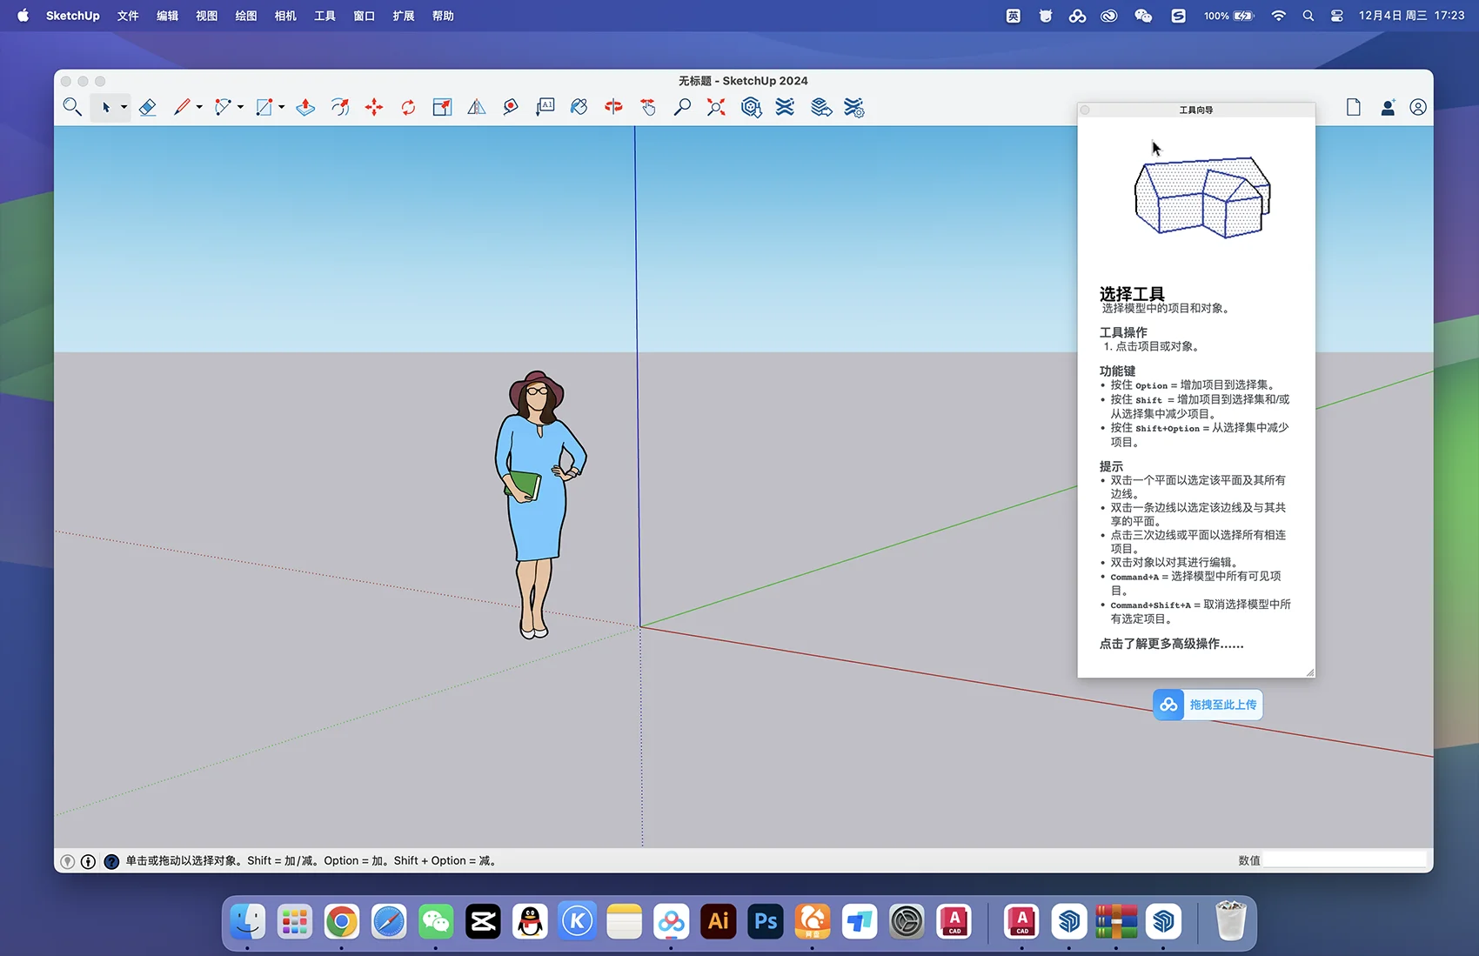The width and height of the screenshot is (1479, 956).
Task: Open the 窗口 menu
Action: coord(364,16)
